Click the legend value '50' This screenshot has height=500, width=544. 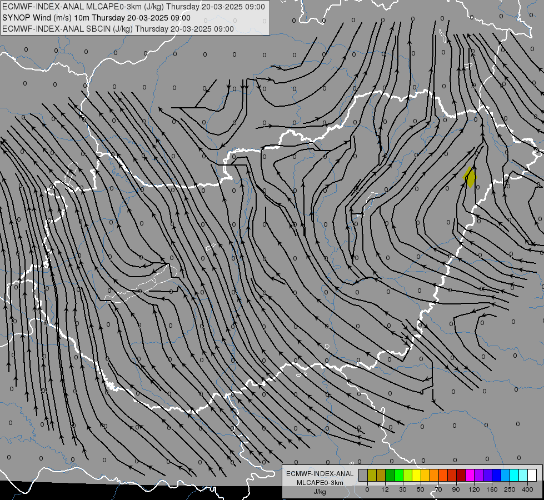(421, 489)
